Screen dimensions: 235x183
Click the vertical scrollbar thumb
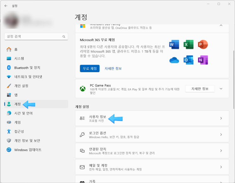234,80
